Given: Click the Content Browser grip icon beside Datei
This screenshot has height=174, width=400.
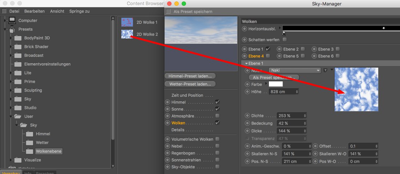Looking at the screenshot, I should point(4,11).
